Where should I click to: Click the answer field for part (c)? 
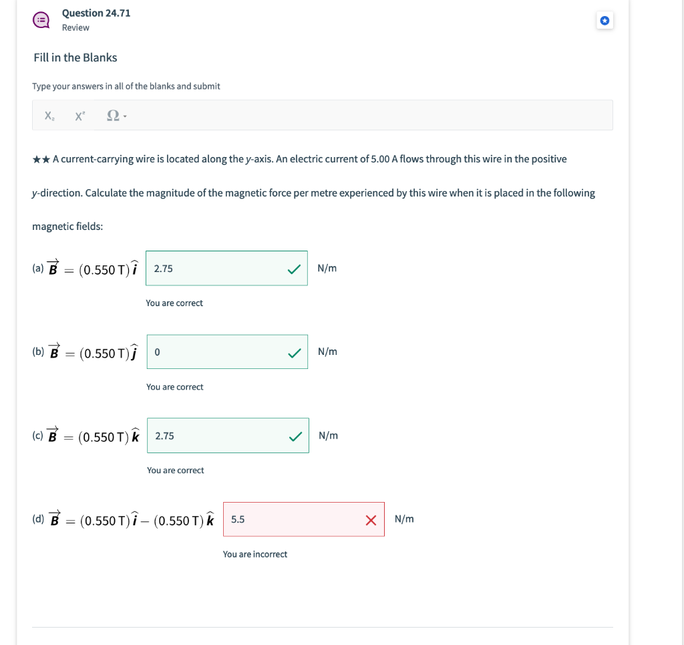[228, 436]
